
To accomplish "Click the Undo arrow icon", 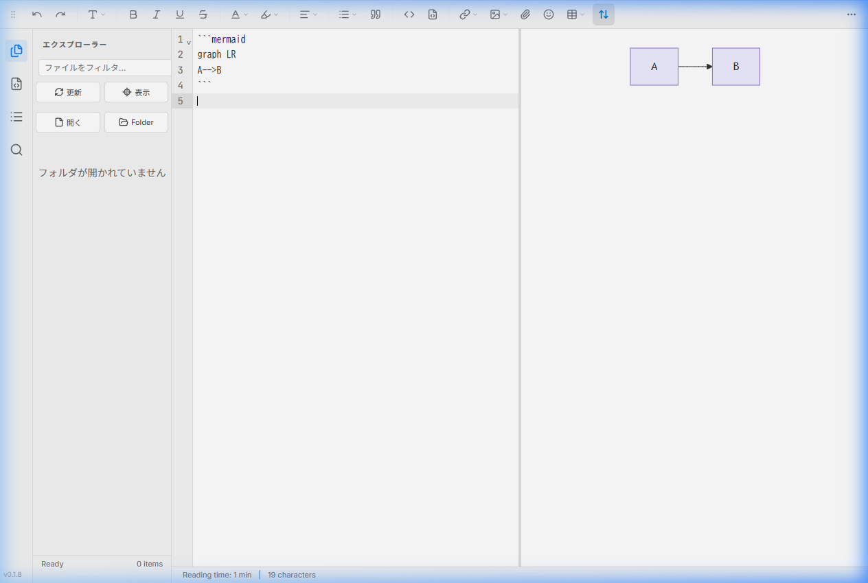I will [x=37, y=14].
